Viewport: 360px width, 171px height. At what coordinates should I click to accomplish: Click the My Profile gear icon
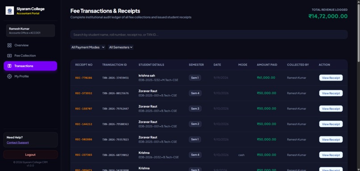pyautogui.click(x=9, y=77)
